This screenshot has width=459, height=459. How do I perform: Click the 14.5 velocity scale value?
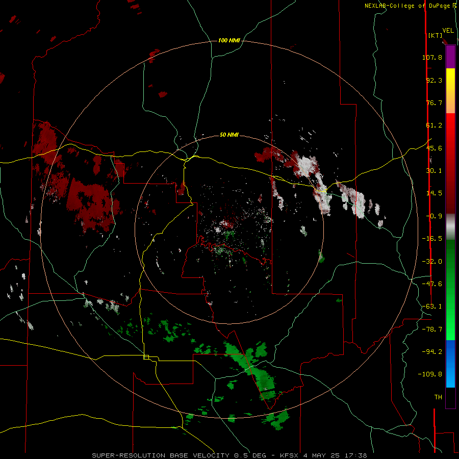434,193
